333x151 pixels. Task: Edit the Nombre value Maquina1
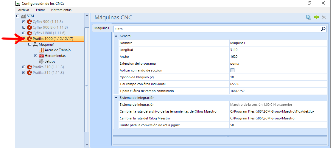[x=278, y=43]
